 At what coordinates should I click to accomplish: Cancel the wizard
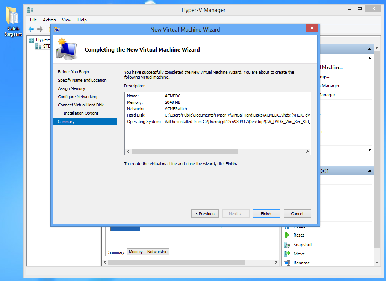tap(297, 214)
